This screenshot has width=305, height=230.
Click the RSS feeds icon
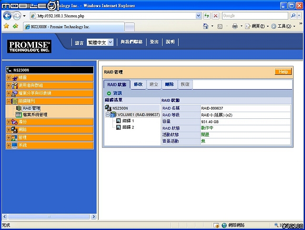point(220,26)
